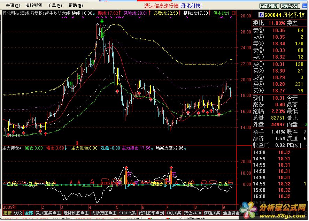Click the 涨幅 2.23% value
The image size is (309, 221).
point(278,111)
